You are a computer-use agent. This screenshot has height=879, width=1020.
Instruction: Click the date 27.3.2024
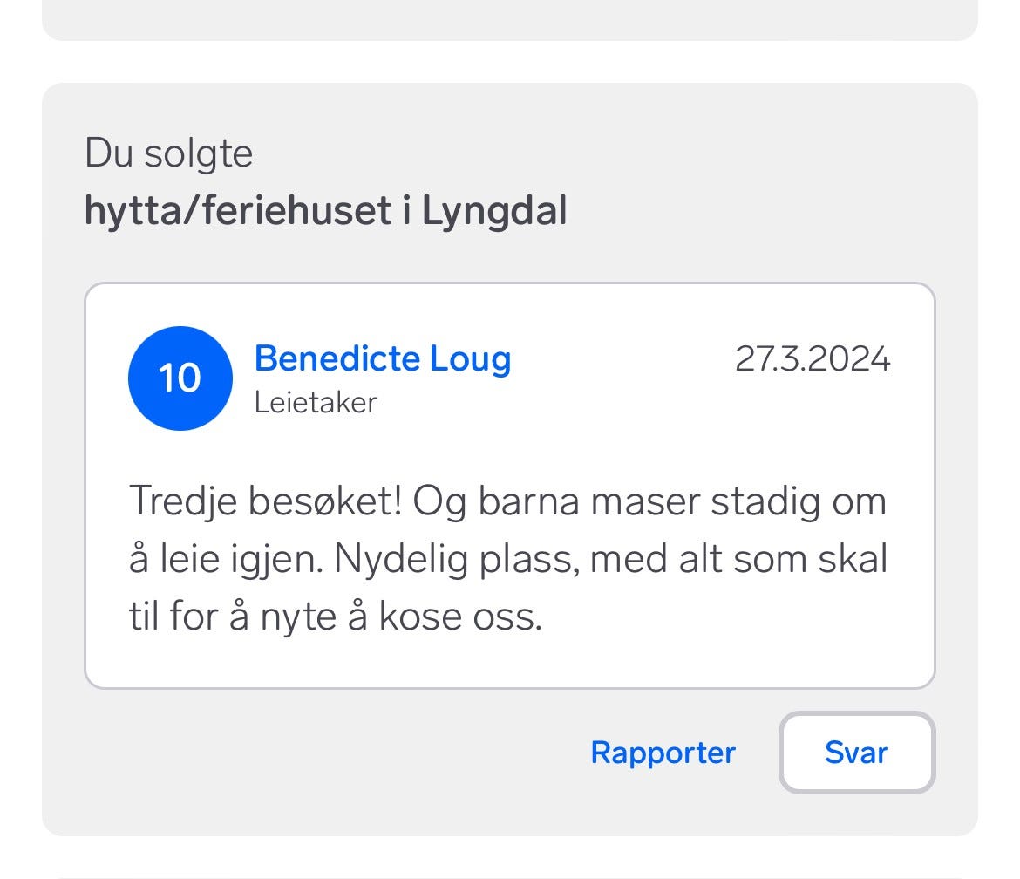(x=812, y=359)
